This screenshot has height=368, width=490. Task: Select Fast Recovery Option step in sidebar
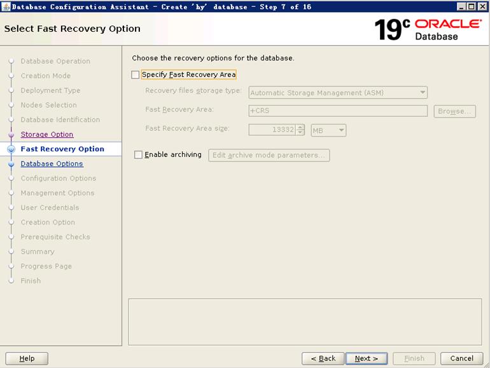pyautogui.click(x=62, y=149)
